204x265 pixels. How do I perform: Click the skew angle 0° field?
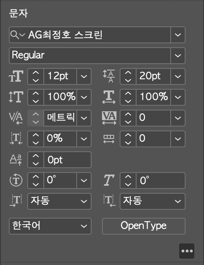pyautogui.click(x=161, y=180)
